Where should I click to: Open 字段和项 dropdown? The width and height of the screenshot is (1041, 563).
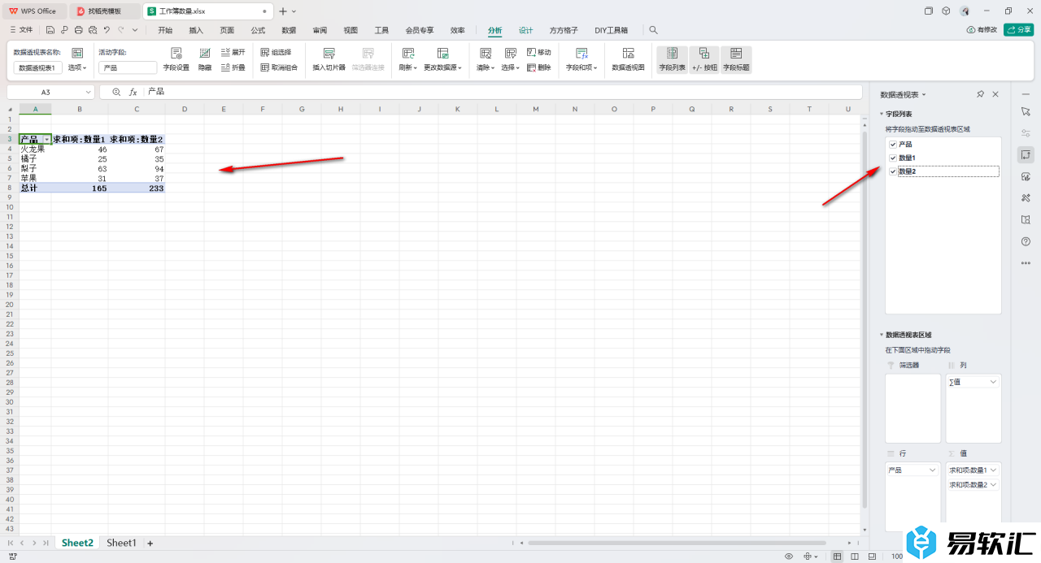[x=581, y=68]
